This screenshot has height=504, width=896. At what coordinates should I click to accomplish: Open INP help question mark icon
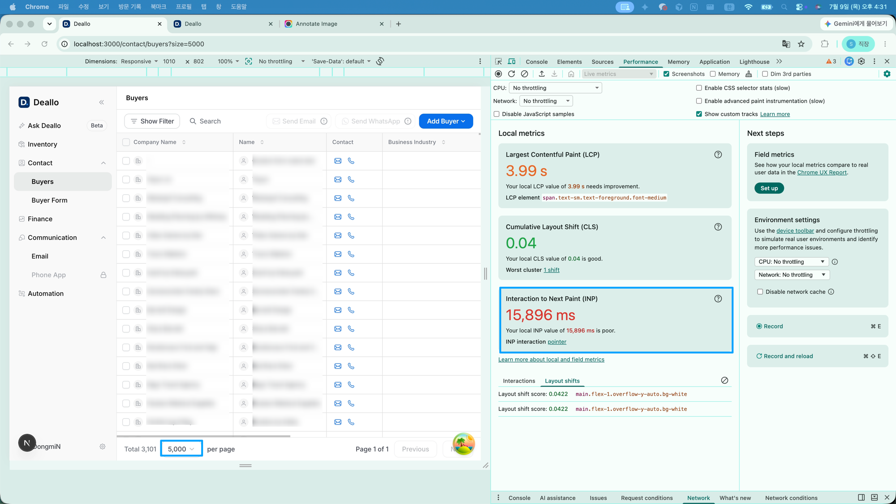coord(718,299)
